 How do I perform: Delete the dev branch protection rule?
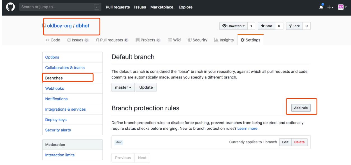click(299, 142)
